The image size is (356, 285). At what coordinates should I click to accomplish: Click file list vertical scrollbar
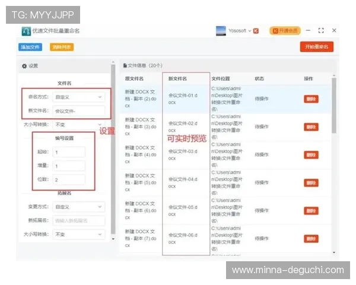click(x=333, y=106)
